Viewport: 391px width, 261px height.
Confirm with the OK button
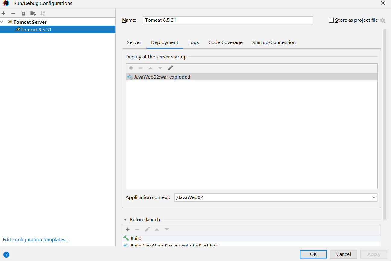[x=313, y=254]
